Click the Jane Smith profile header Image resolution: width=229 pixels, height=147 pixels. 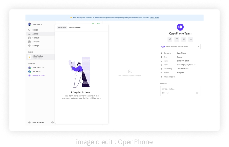[35, 24]
